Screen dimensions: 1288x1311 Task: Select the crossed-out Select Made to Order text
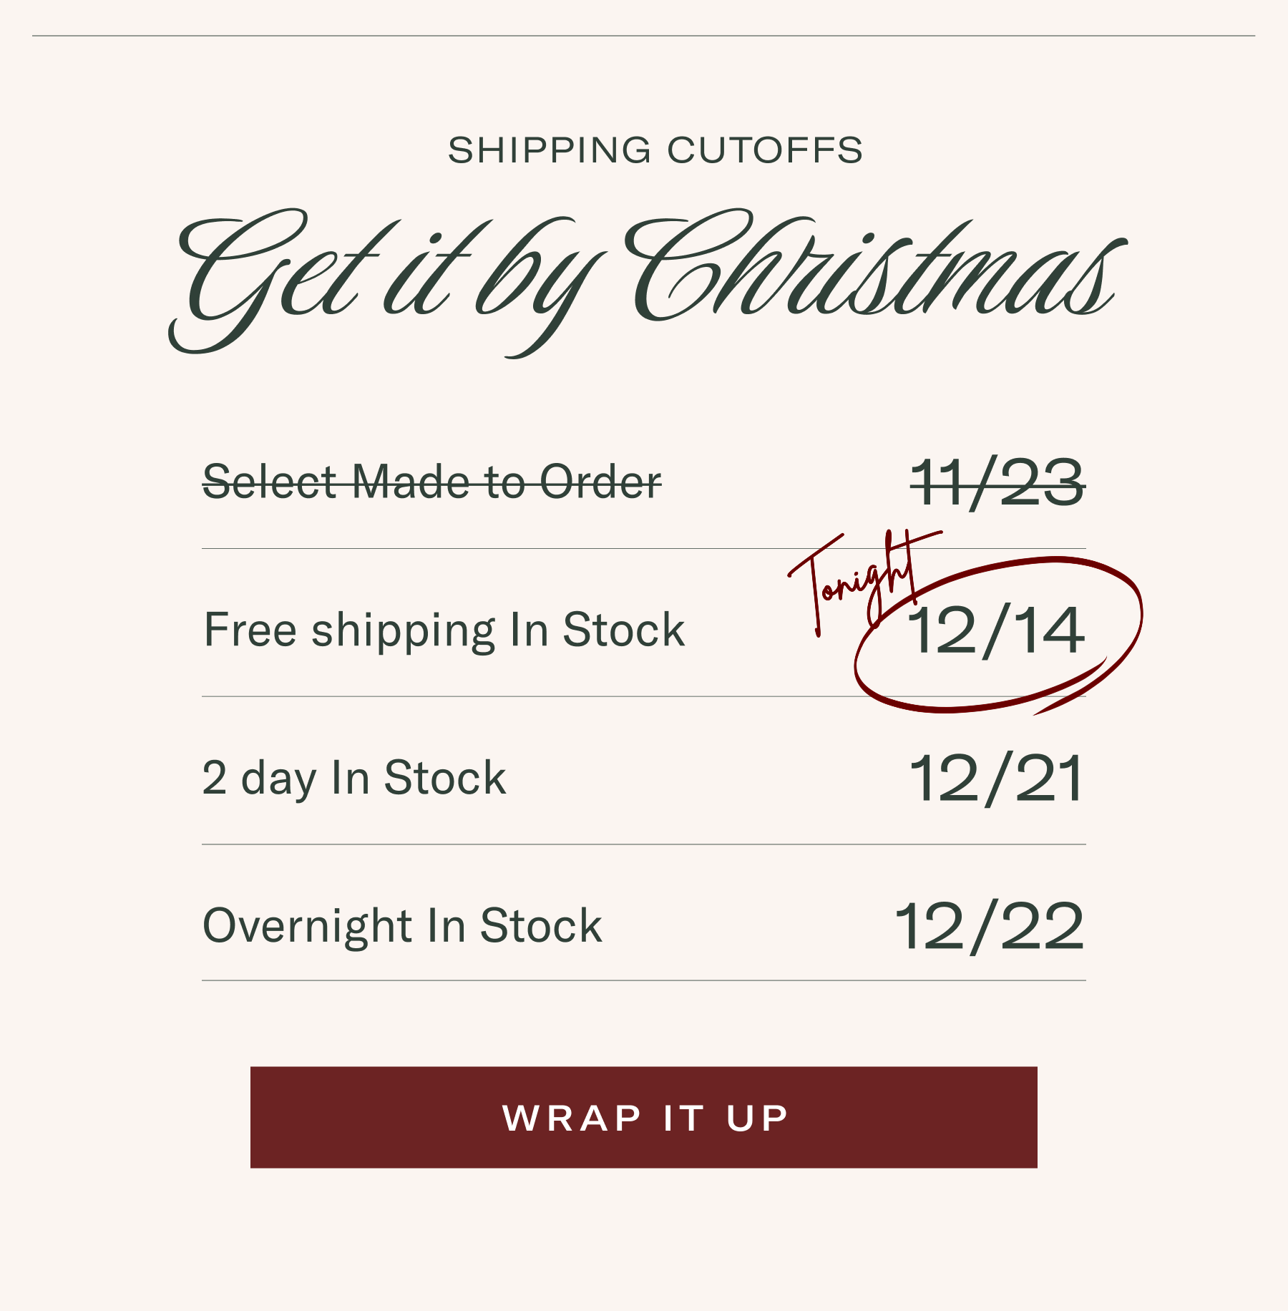pos(431,482)
